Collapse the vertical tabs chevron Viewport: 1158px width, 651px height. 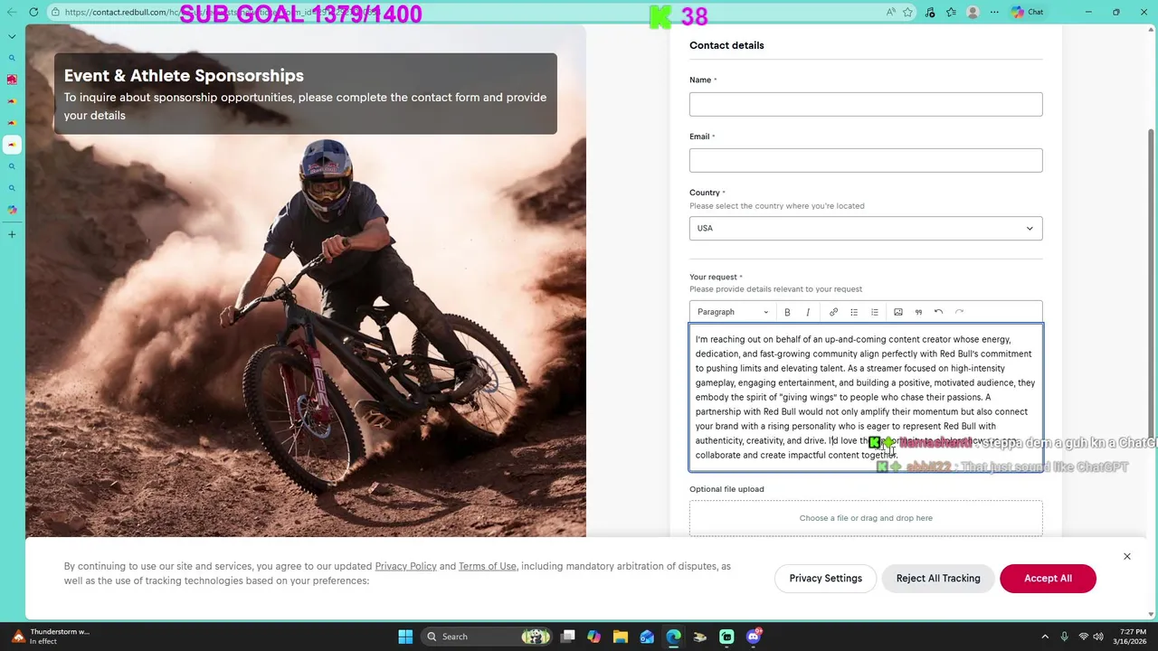[x=12, y=36]
